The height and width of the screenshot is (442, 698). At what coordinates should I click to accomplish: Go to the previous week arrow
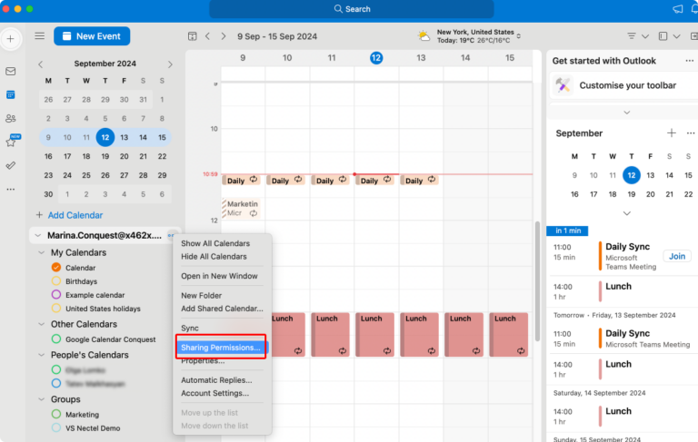click(x=208, y=36)
